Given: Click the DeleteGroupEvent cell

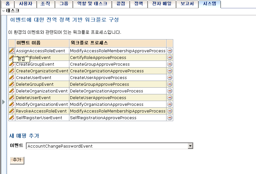Looking at the screenshot, I should tap(42, 84).
